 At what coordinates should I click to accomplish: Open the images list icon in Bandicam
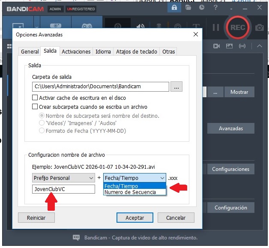coord(229,46)
